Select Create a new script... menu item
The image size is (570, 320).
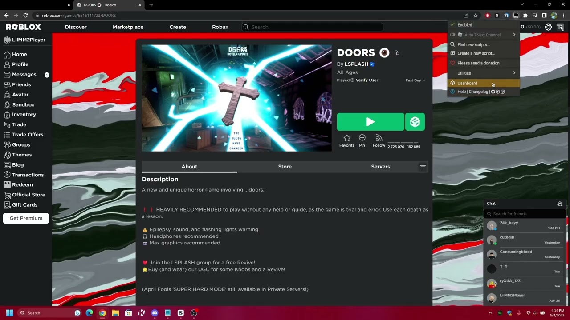484,53
